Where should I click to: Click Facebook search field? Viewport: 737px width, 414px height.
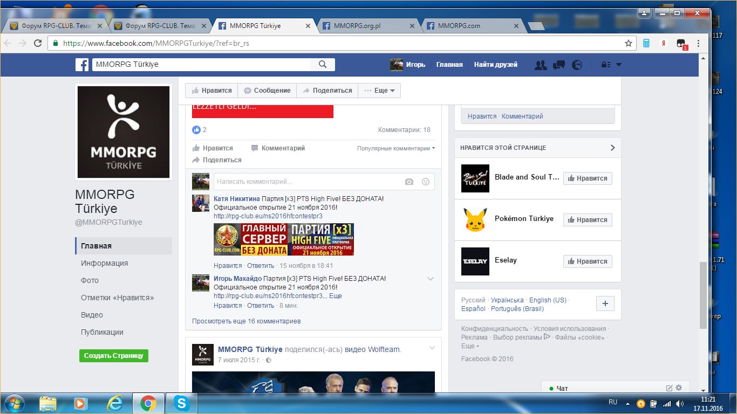pyautogui.click(x=201, y=65)
